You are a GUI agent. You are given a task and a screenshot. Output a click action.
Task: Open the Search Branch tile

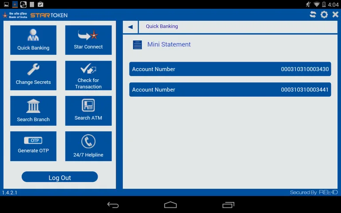pos(33,111)
